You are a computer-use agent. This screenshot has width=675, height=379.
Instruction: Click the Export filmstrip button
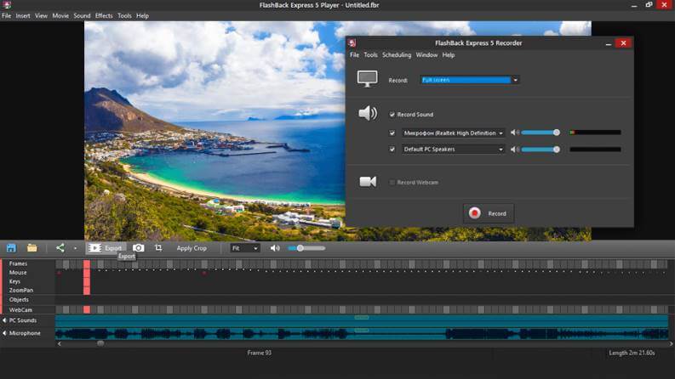pos(106,248)
